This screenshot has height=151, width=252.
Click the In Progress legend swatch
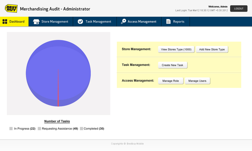(x=11, y=129)
